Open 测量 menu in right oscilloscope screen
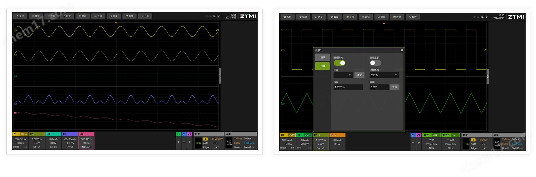 382,17
